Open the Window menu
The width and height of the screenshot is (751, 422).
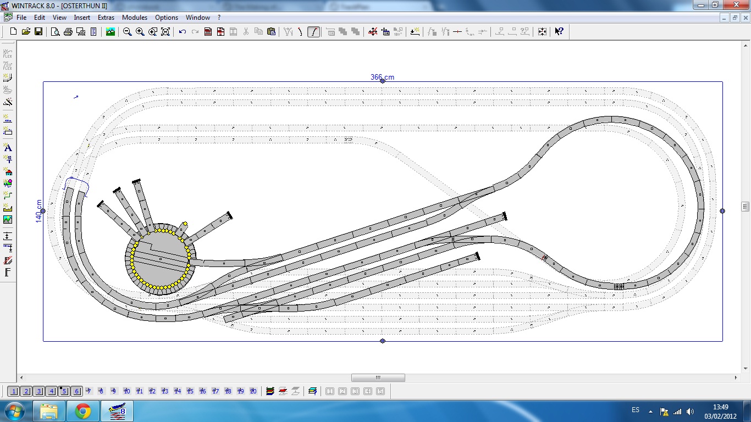point(198,18)
